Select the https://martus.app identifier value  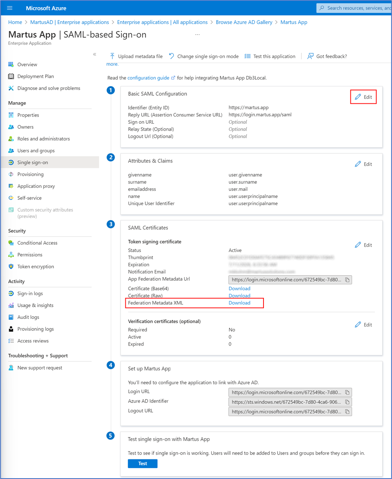[x=249, y=107]
